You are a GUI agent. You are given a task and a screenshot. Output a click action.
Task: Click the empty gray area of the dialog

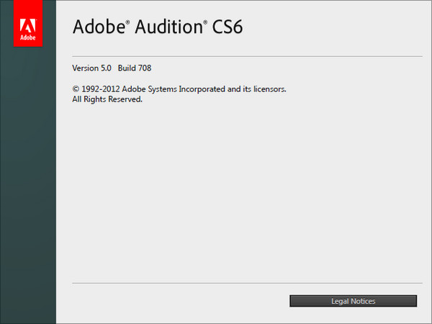pos(245,194)
